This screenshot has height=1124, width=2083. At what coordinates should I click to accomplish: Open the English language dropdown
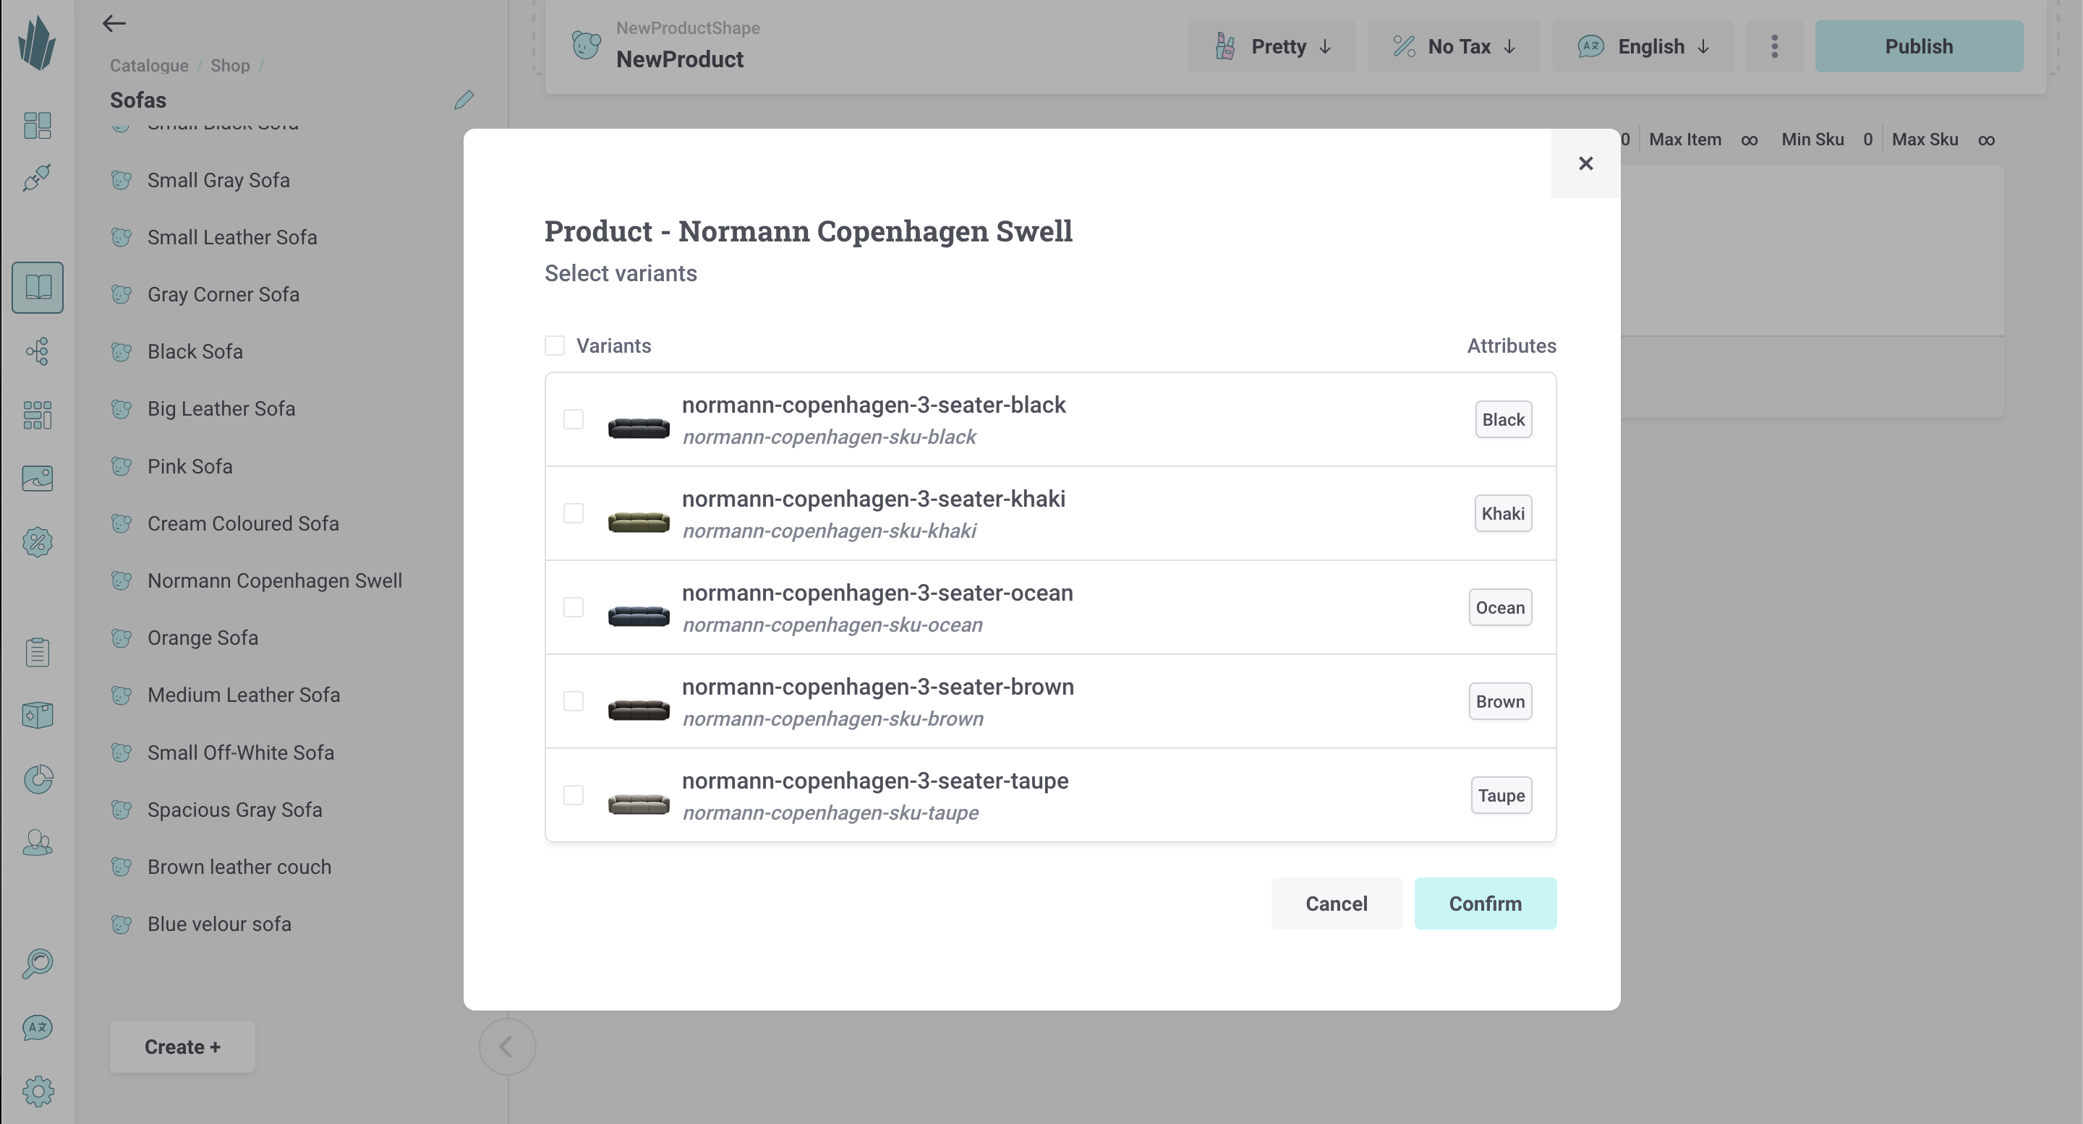(x=1643, y=46)
